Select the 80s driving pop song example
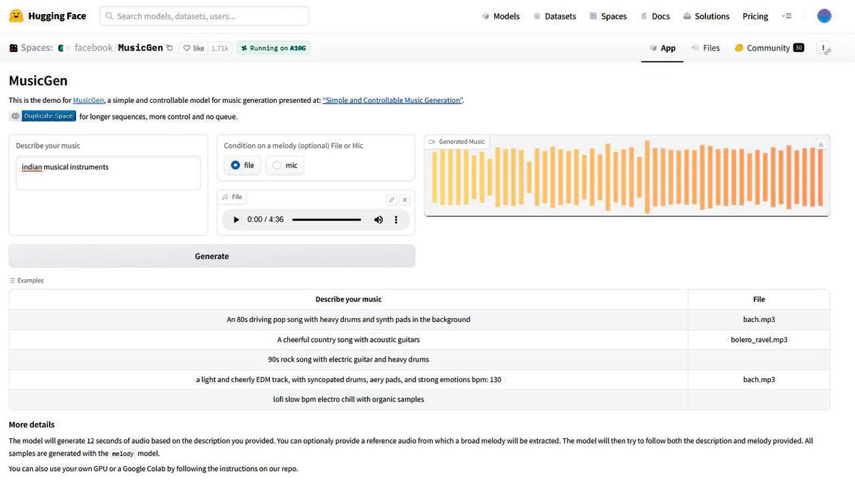The image size is (855, 481). pos(349,319)
